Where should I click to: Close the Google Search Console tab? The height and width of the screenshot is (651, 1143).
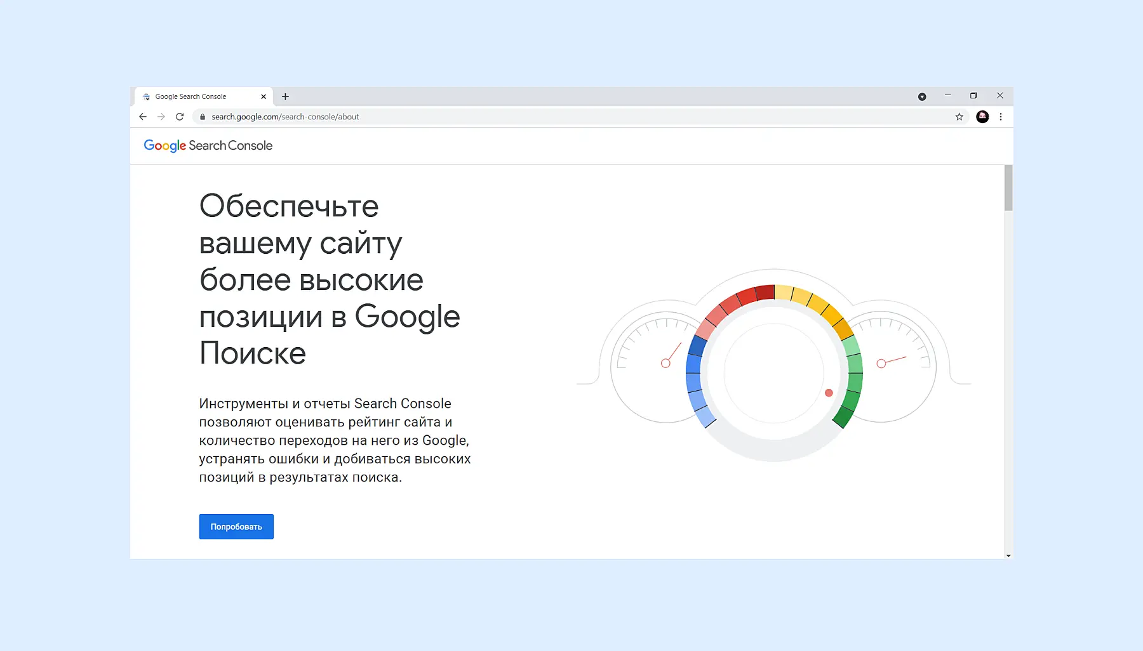point(264,96)
